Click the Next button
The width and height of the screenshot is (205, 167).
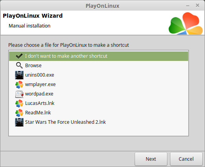[151, 159]
